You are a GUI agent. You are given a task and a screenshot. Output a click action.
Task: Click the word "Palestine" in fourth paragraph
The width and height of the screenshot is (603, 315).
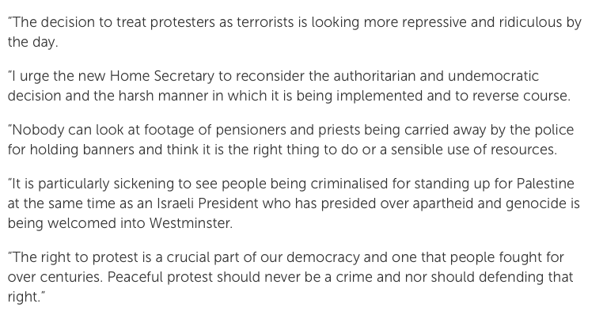click(545, 184)
